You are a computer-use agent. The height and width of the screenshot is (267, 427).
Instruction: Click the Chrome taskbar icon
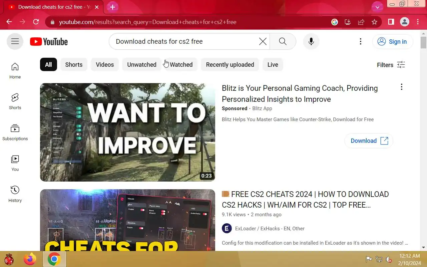[54, 259]
